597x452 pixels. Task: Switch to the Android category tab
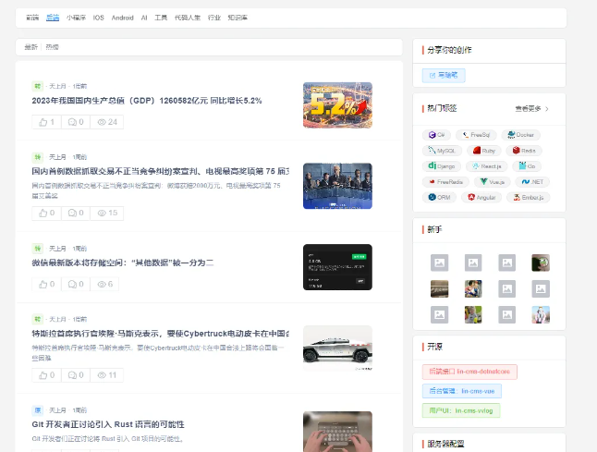[123, 18]
